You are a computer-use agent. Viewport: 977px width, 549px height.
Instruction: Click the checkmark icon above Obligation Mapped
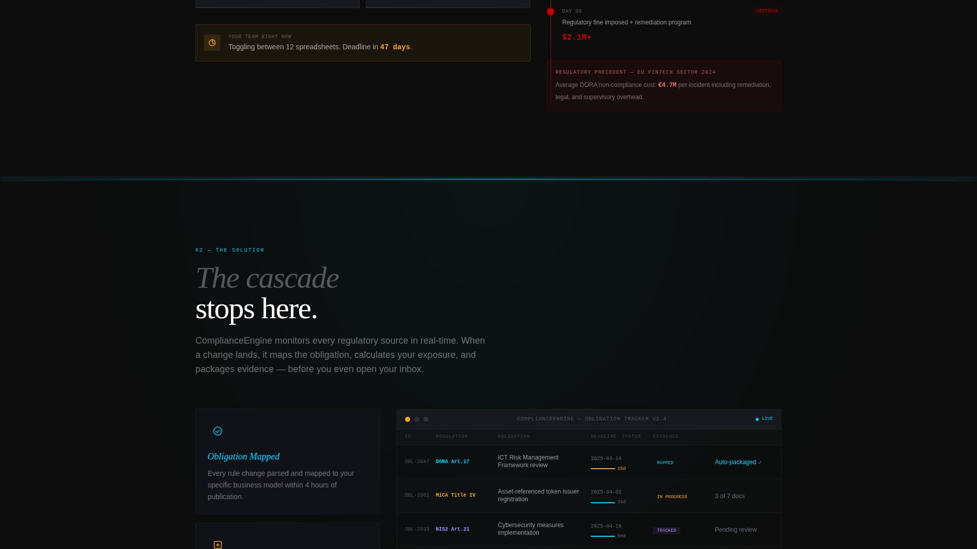point(218,431)
